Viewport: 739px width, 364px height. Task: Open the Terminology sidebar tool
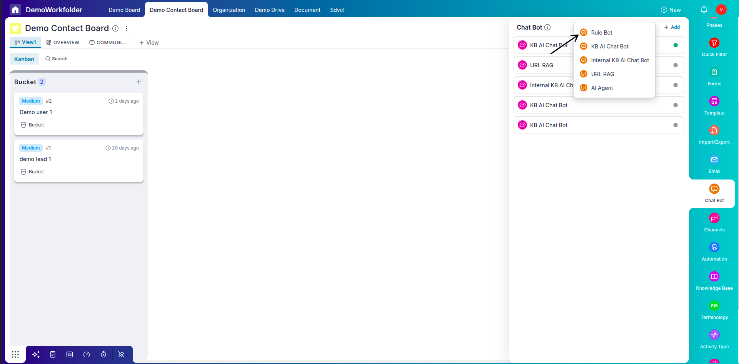click(x=714, y=310)
